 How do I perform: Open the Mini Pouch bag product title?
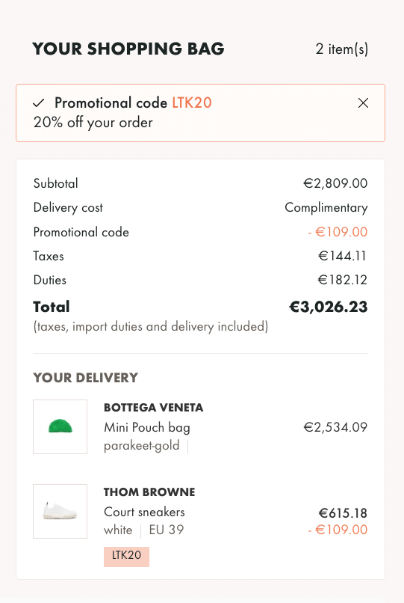[147, 428]
